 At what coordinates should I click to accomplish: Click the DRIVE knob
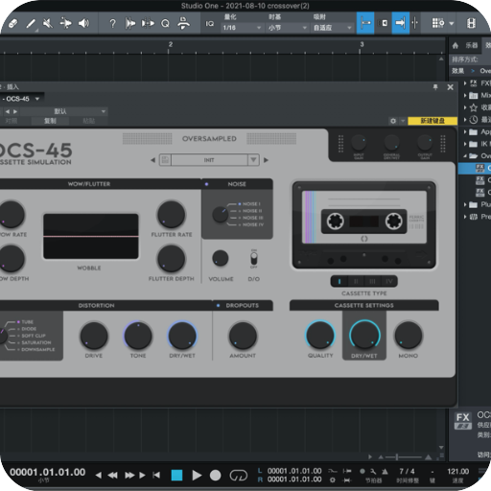pos(94,336)
